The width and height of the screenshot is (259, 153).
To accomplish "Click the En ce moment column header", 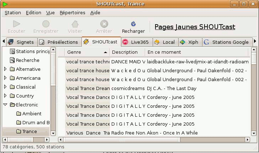I will [196, 52].
